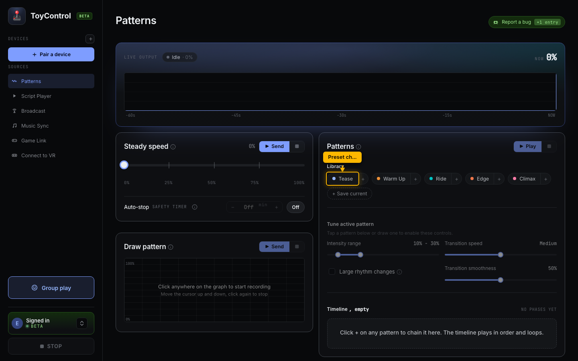
Task: Open Music Sync from the sidebar
Action: [51, 126]
